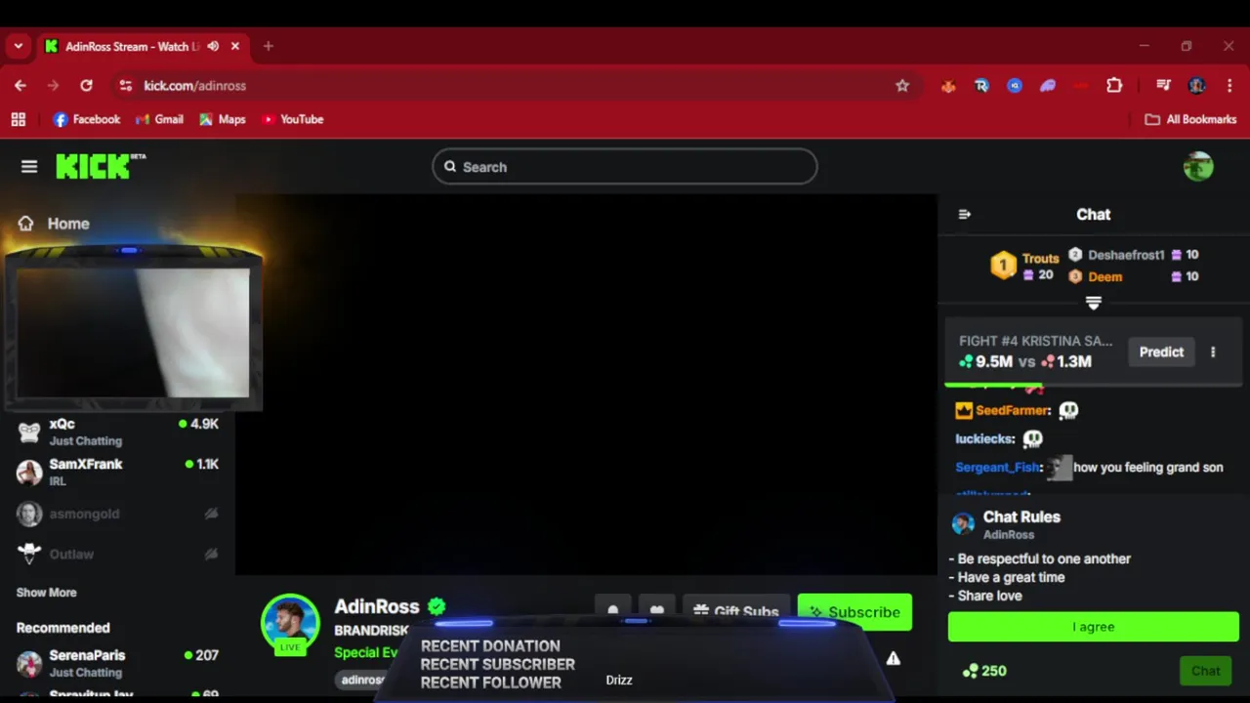Collapse the chat panel with the arrow icon
Image resolution: width=1250 pixels, height=703 pixels.
coord(965,214)
